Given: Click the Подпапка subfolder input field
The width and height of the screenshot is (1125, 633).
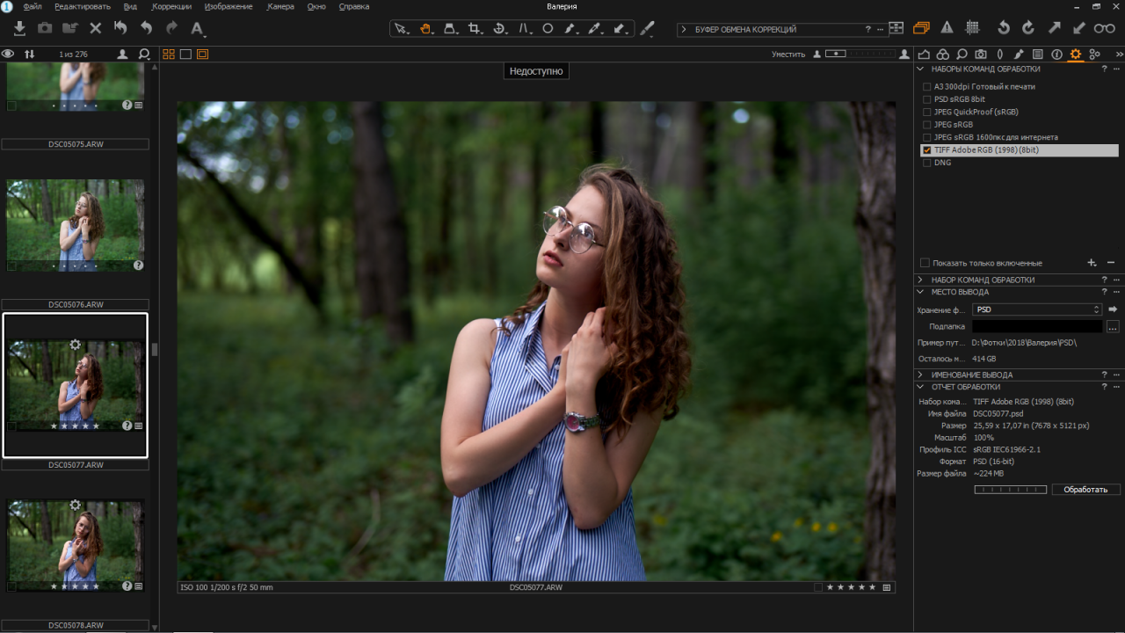Looking at the screenshot, I should pos(1037,326).
